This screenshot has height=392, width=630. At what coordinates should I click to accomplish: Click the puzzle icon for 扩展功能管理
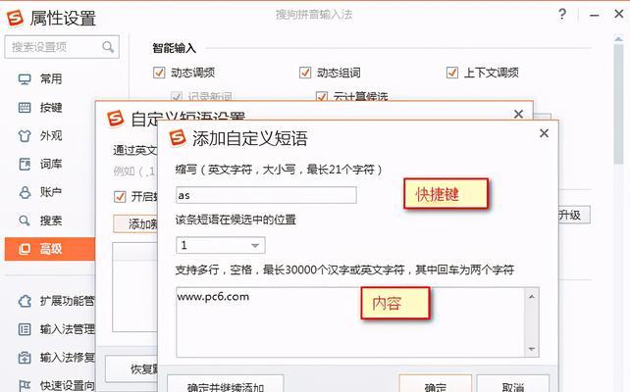(25, 301)
